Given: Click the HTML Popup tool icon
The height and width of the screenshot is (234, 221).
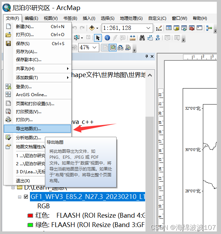Looking at the screenshot, I should (x=123, y=38).
